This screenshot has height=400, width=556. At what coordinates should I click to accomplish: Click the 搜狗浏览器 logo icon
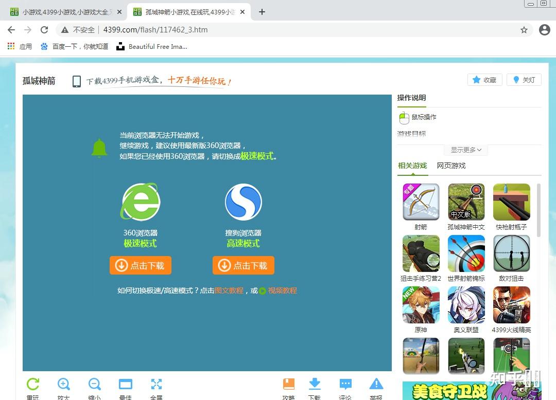[x=244, y=202]
